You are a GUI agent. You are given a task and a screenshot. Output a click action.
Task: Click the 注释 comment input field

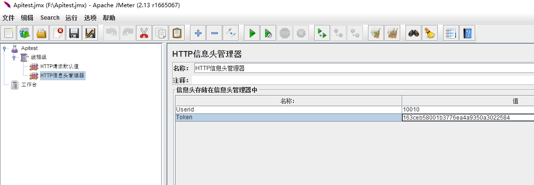coord(363,80)
